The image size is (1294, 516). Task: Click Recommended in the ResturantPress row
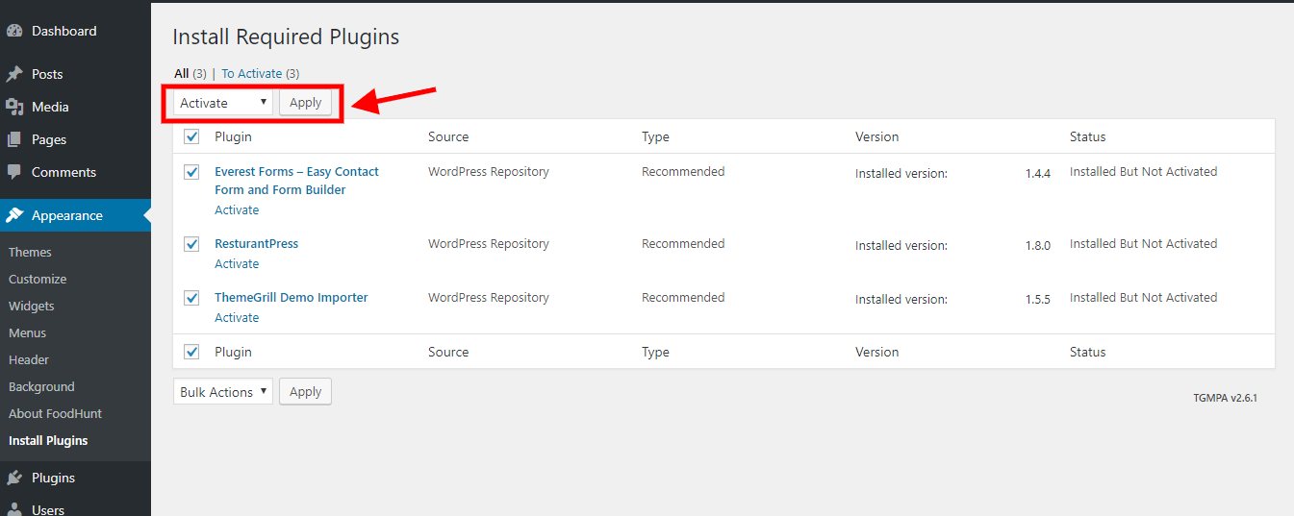click(683, 243)
